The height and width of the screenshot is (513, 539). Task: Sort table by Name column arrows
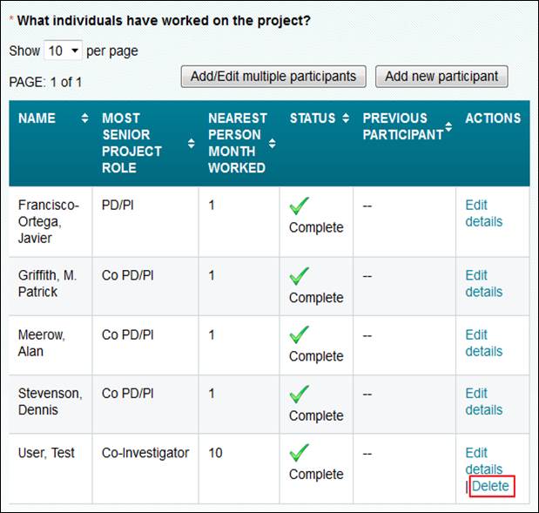[84, 118]
